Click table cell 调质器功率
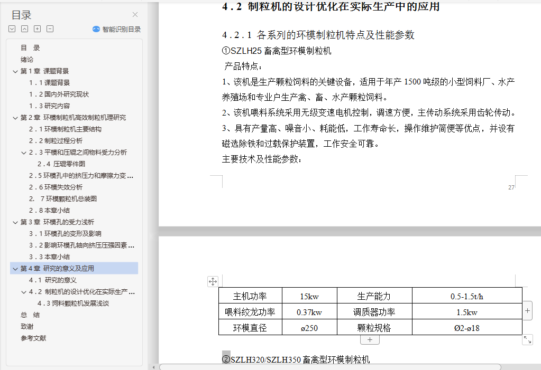Image resolution: width=541 pixels, height=370 pixels. coord(374,312)
